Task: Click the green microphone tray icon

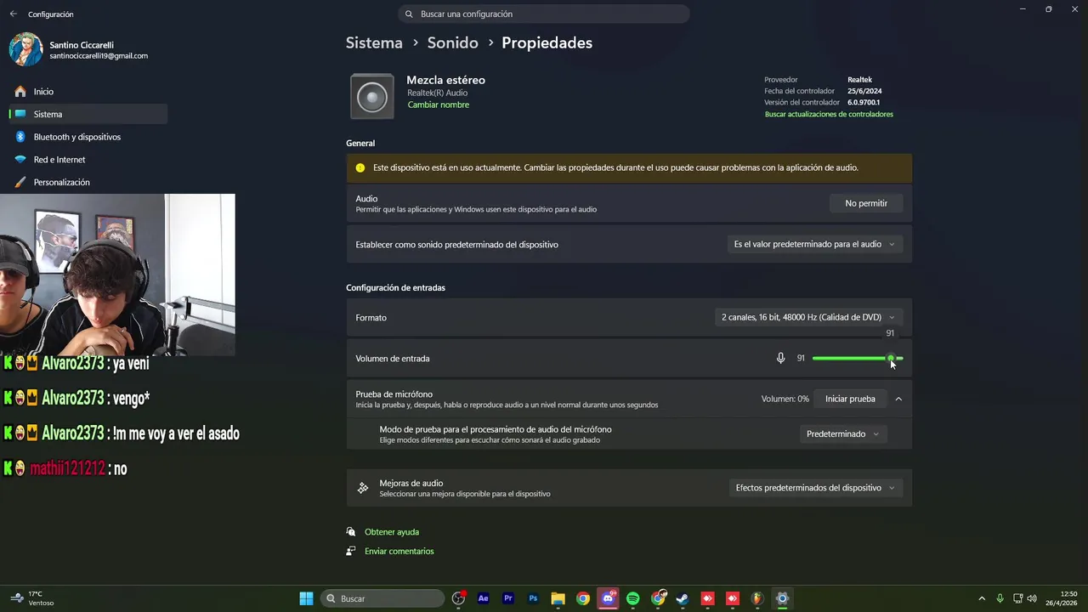Action: [1000, 598]
